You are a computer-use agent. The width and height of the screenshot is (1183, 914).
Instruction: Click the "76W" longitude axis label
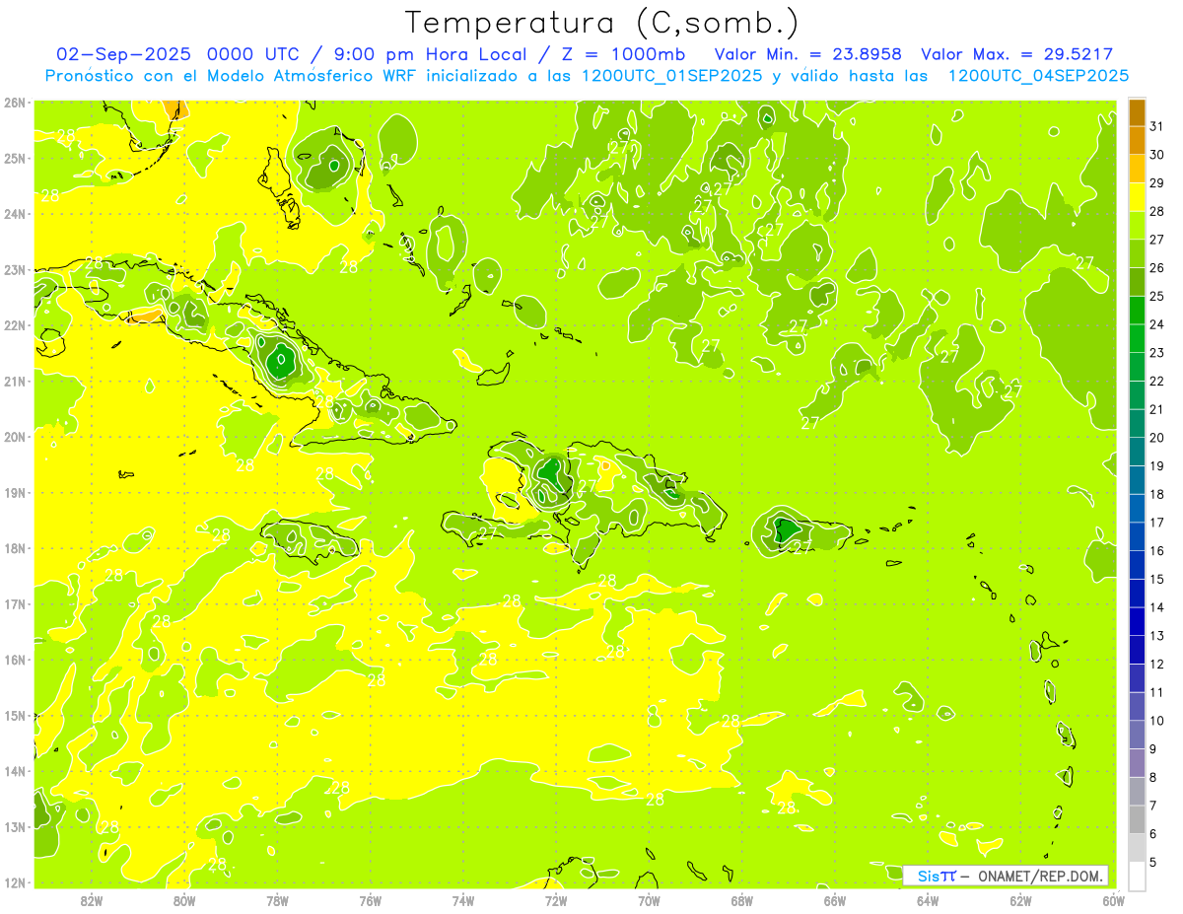click(370, 900)
